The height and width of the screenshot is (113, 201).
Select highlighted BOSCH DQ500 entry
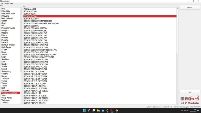tap(100, 16)
